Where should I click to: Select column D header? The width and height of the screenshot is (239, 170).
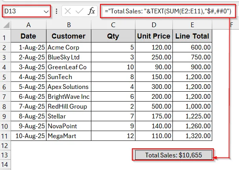tap(154, 25)
